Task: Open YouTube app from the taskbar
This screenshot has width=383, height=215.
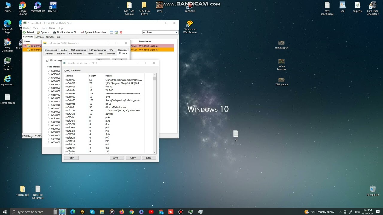Action: pyautogui.click(x=151, y=212)
